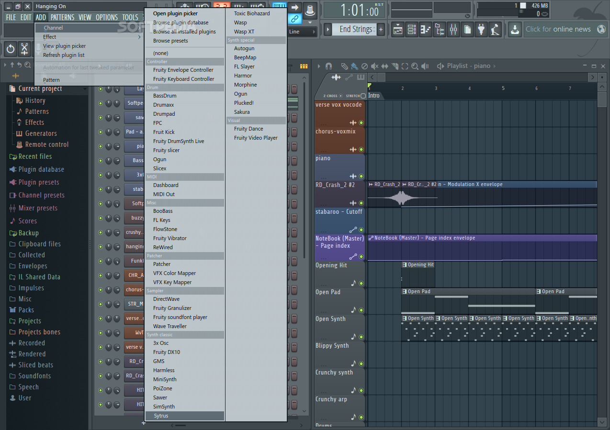
Task: Mute the verse vox vocode track
Action: (x=361, y=123)
